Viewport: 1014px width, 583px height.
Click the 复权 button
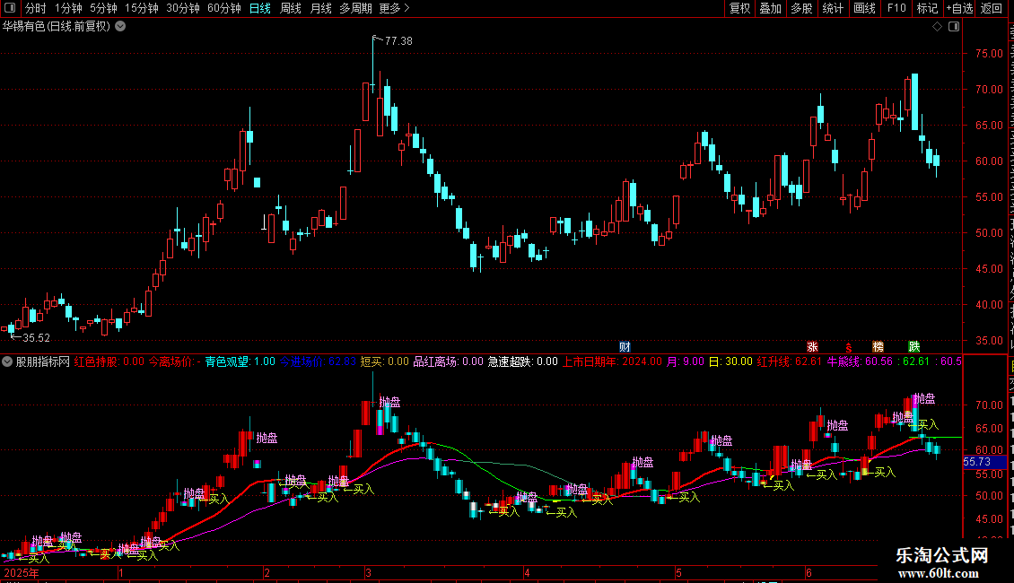pos(739,8)
